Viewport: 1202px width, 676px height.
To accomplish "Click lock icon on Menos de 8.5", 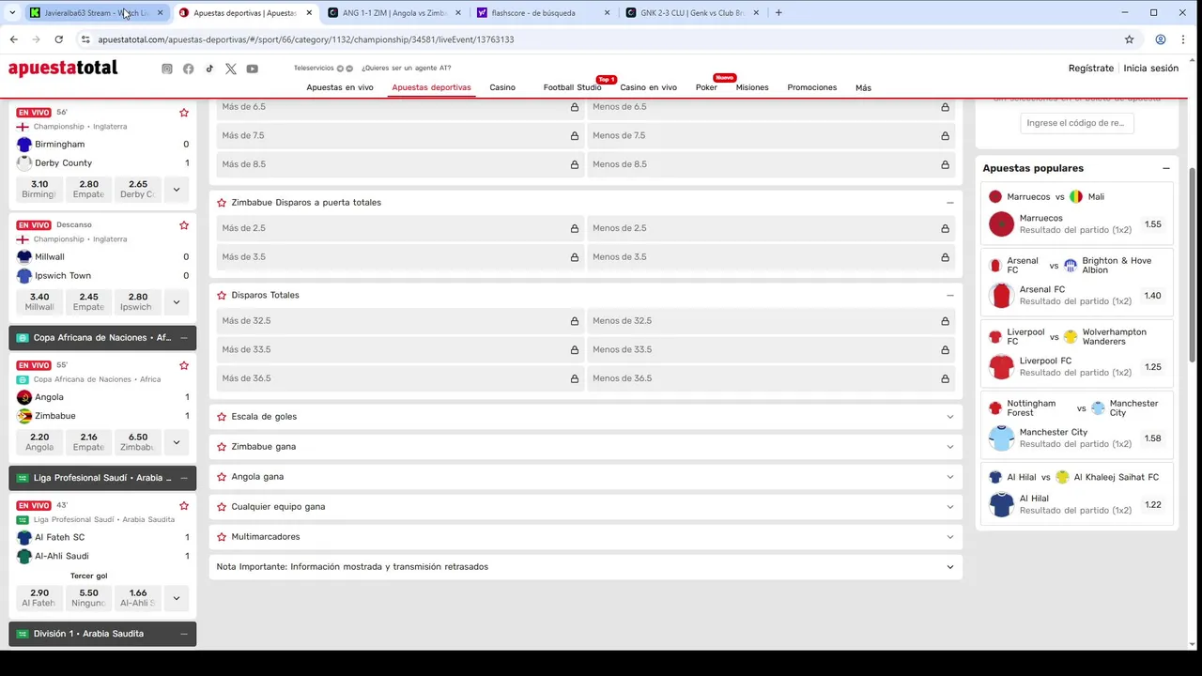I will point(946,164).
